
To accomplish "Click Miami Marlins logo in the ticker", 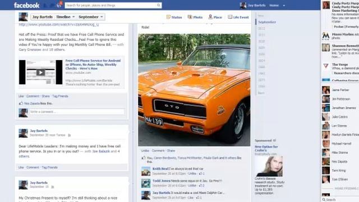I will pyautogui.click(x=326, y=36).
